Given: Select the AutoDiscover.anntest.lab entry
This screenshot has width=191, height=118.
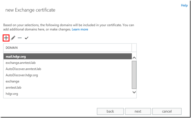Looking at the screenshot, I should tap(67, 69).
